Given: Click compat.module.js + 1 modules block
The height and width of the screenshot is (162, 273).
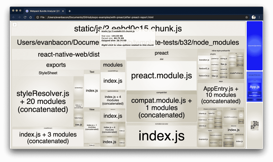Looking at the screenshot, I should click(161, 108).
